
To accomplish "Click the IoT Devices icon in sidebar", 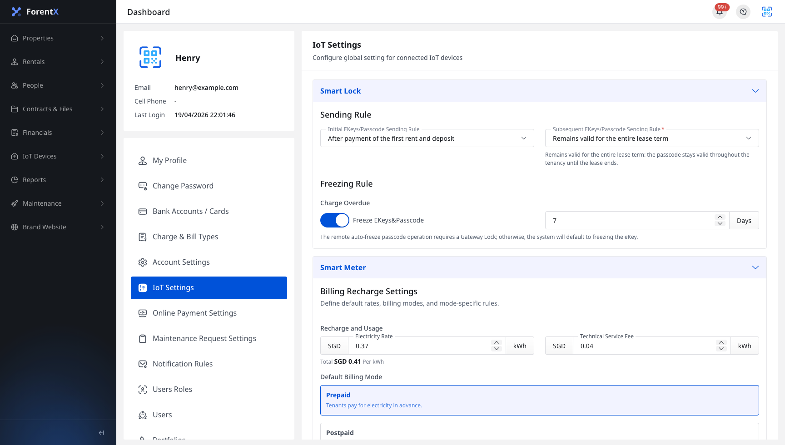I will coord(15,156).
